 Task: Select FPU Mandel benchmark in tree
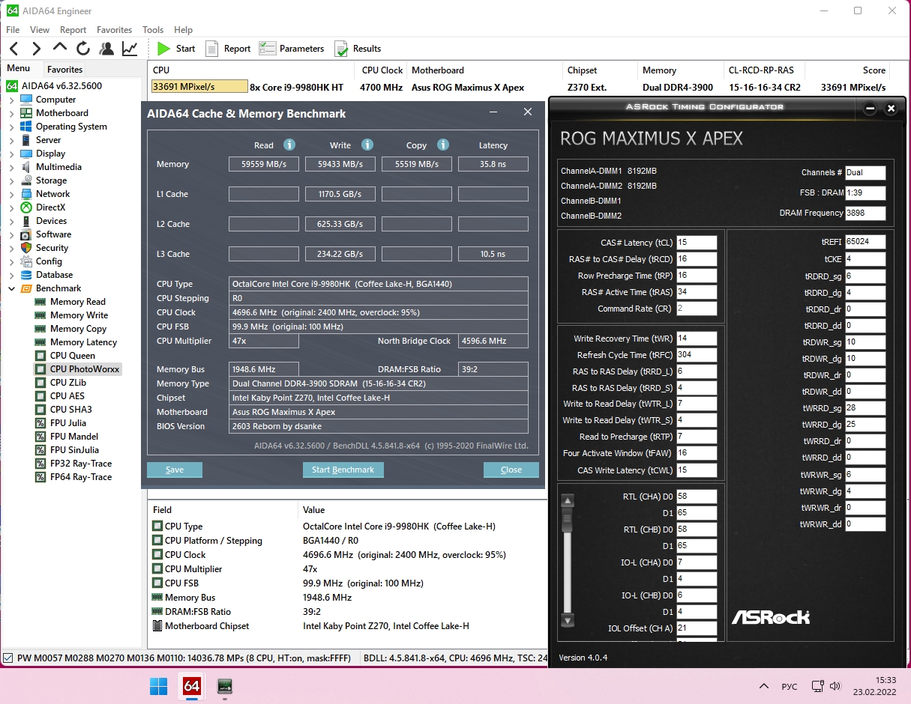pyautogui.click(x=73, y=437)
